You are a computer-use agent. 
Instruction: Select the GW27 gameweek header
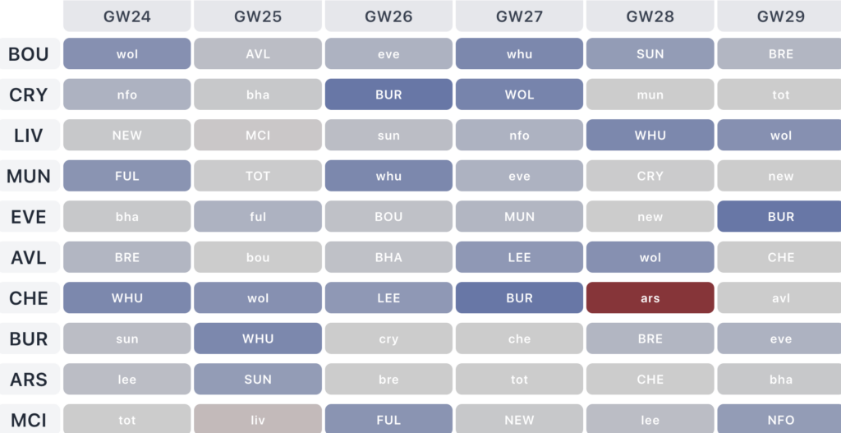(519, 16)
